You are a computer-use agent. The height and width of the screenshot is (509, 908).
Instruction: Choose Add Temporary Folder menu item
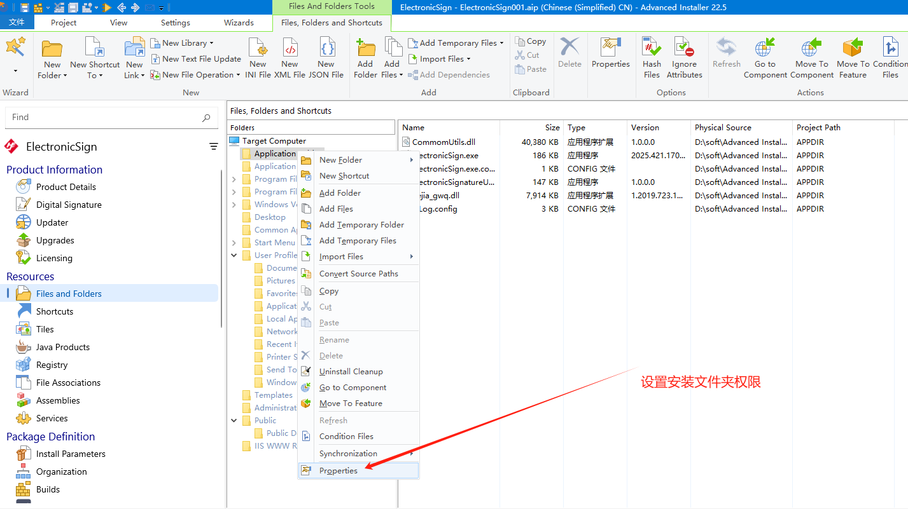coord(359,224)
